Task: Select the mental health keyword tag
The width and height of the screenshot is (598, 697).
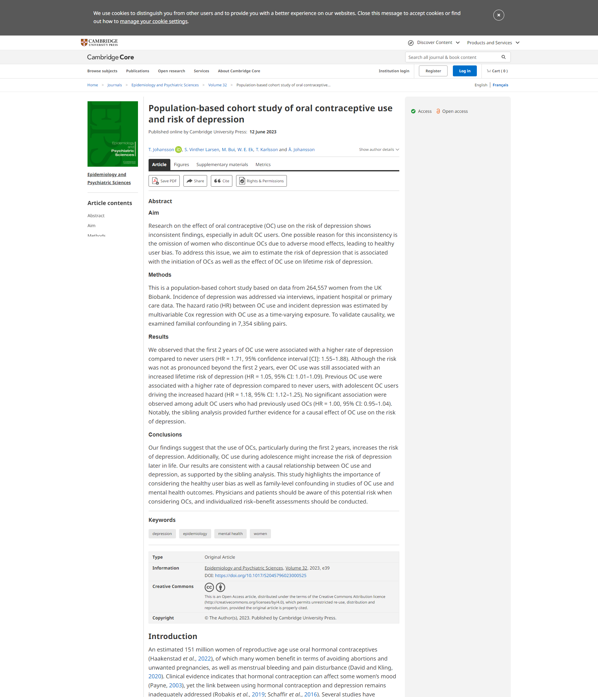Action: 230,533
